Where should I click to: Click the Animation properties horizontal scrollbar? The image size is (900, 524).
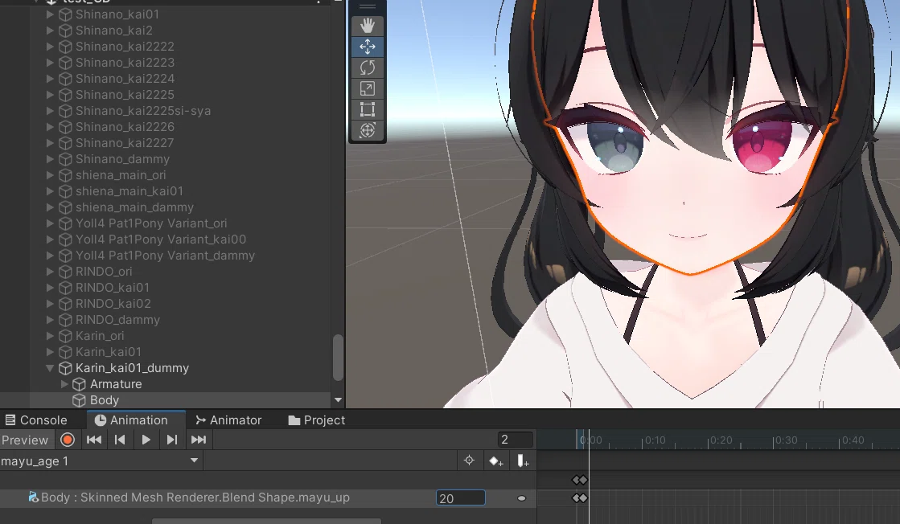click(266, 521)
